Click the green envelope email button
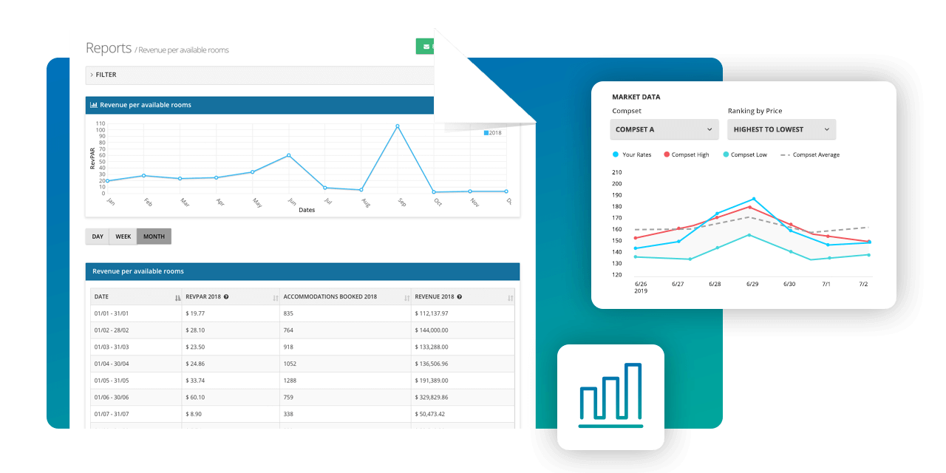 coord(425,47)
